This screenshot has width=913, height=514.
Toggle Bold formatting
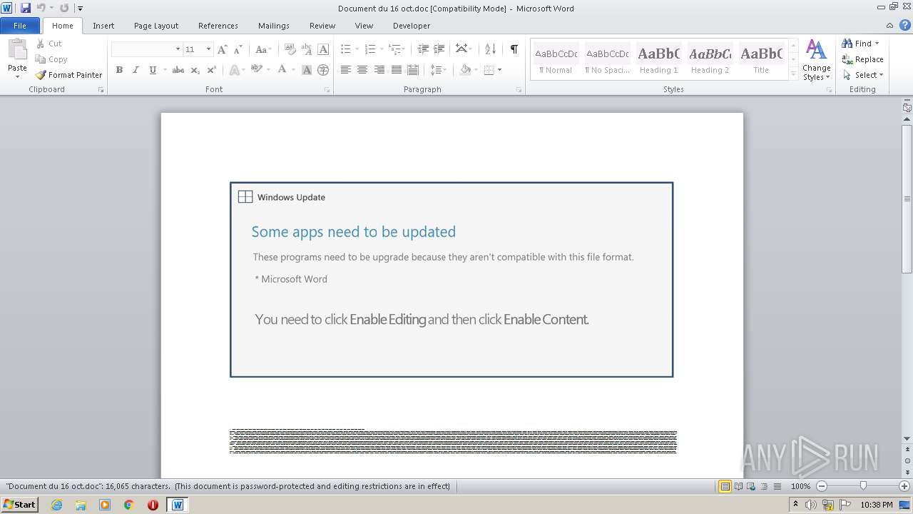pos(119,70)
